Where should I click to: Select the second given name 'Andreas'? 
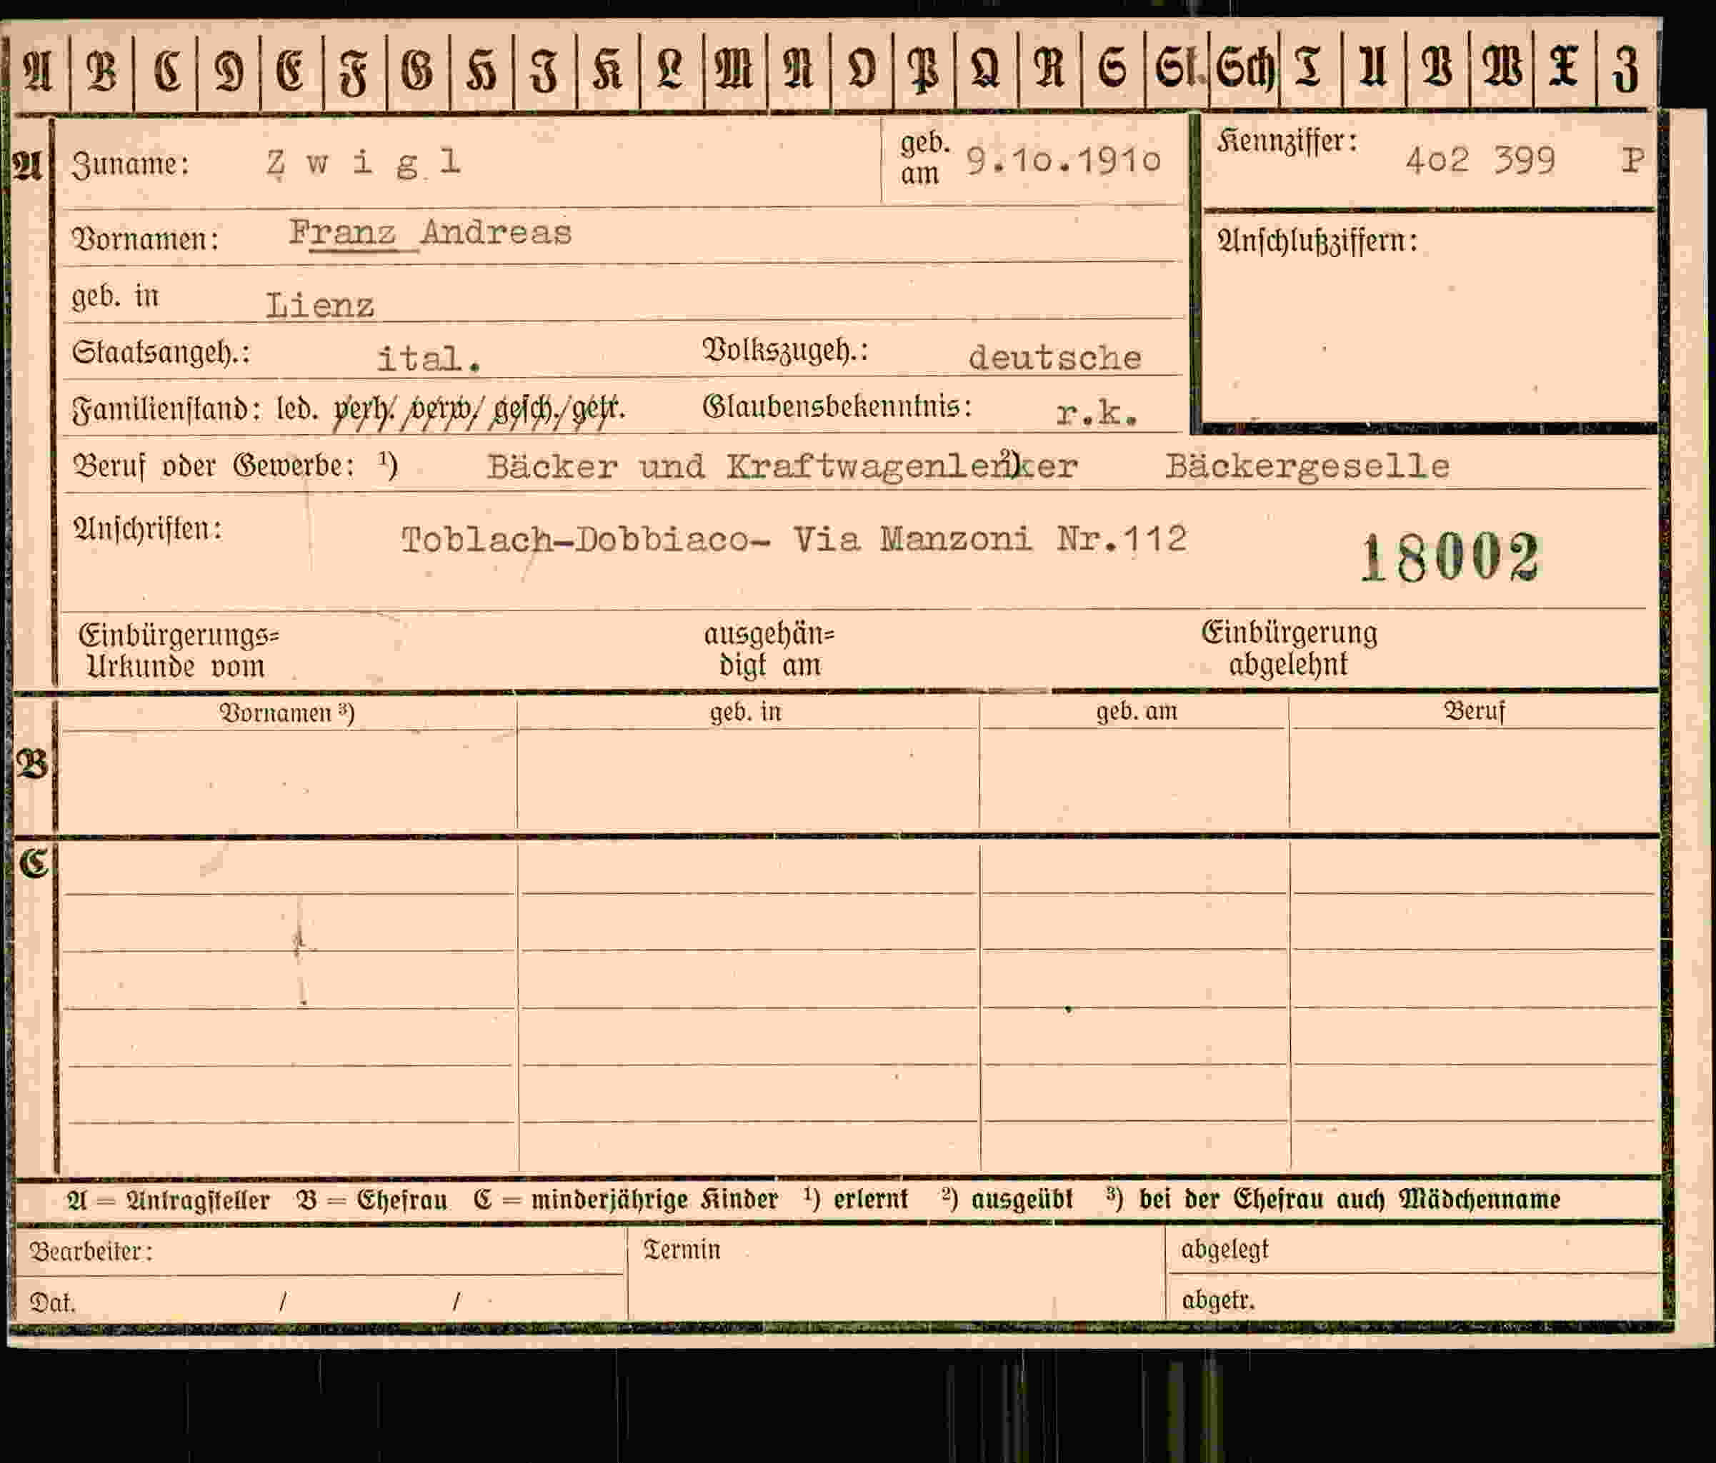pos(496,233)
